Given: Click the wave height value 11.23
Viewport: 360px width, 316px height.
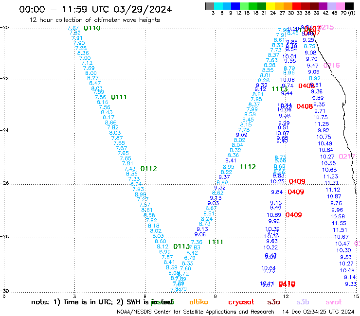Looking at the screenshot, I should pyautogui.click(x=331, y=176).
